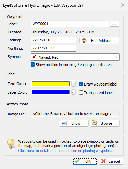Click the 'Created:' caption
This screenshot has width=128, height=169.
15,32
